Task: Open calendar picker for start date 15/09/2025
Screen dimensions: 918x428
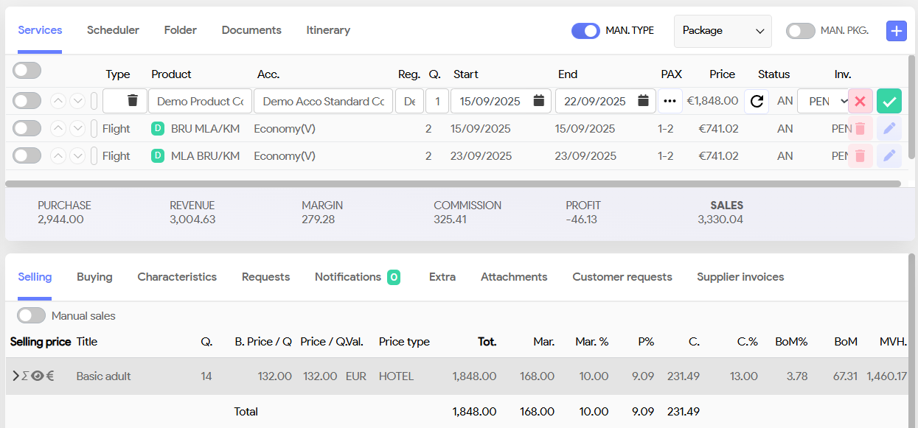Action: pos(539,101)
